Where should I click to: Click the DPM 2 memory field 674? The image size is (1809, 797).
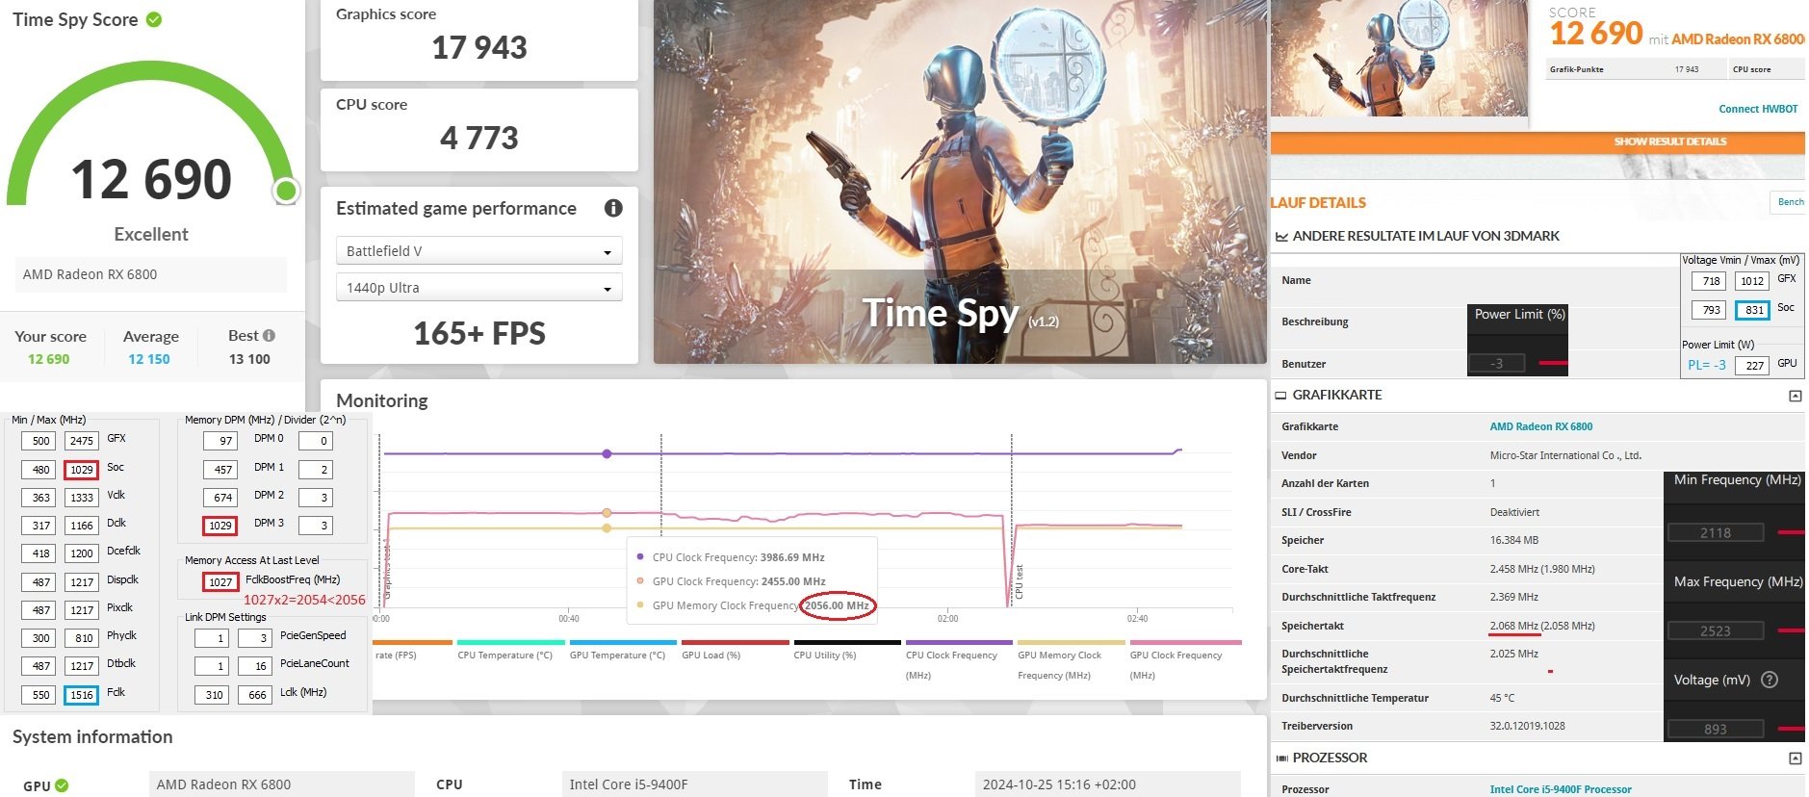(220, 498)
